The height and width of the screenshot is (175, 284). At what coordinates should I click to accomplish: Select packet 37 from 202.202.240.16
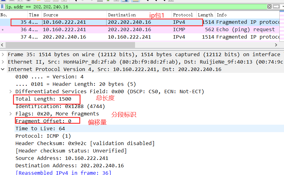click(x=140, y=37)
